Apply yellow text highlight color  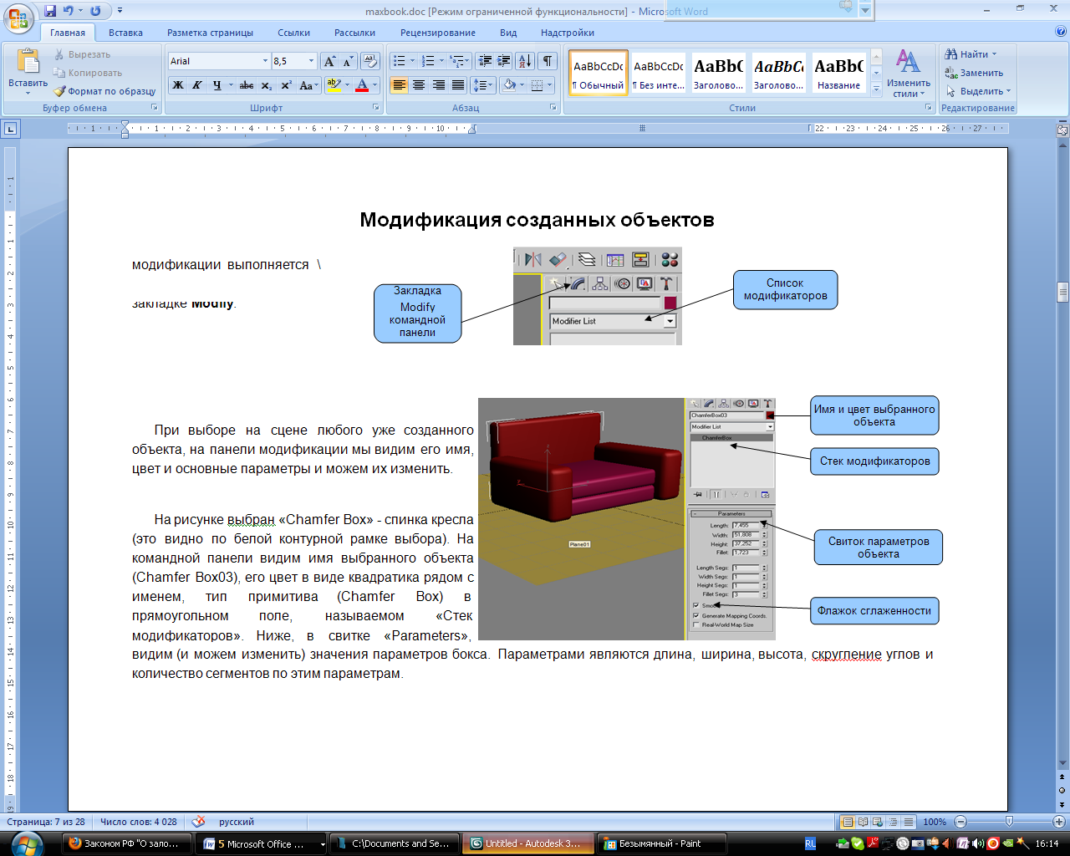tap(334, 85)
